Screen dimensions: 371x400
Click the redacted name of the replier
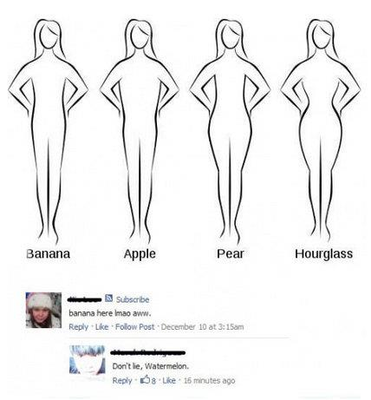click(148, 352)
